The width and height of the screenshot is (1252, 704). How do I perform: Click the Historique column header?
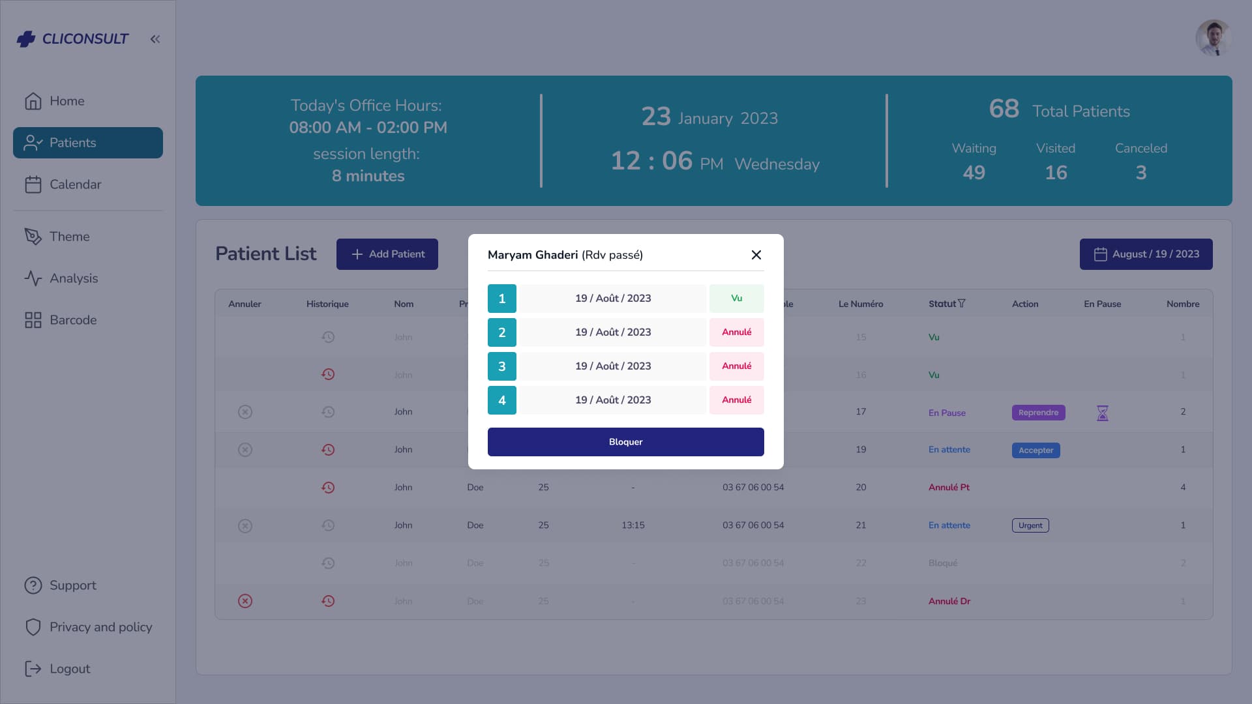[x=327, y=304]
